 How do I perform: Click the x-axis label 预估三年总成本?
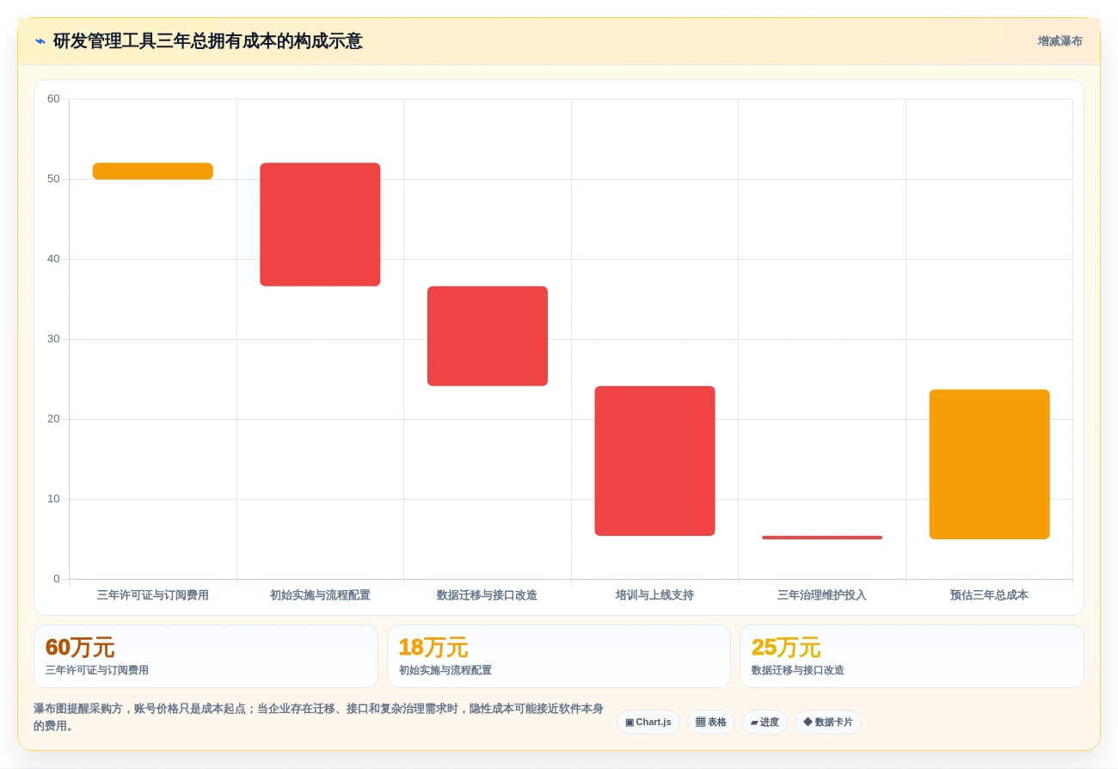pos(990,595)
